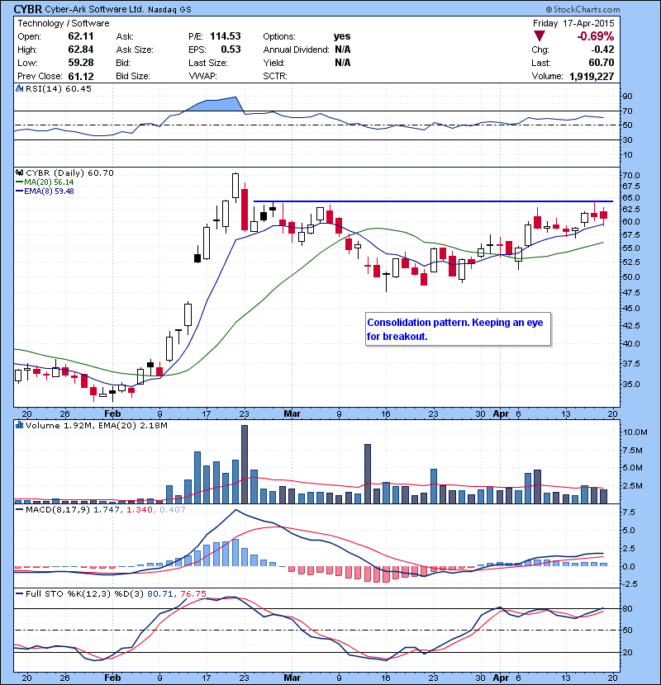Viewport: 661px width, 685px height.
Task: Click the Mar label on price chart axis
Action: 292,413
